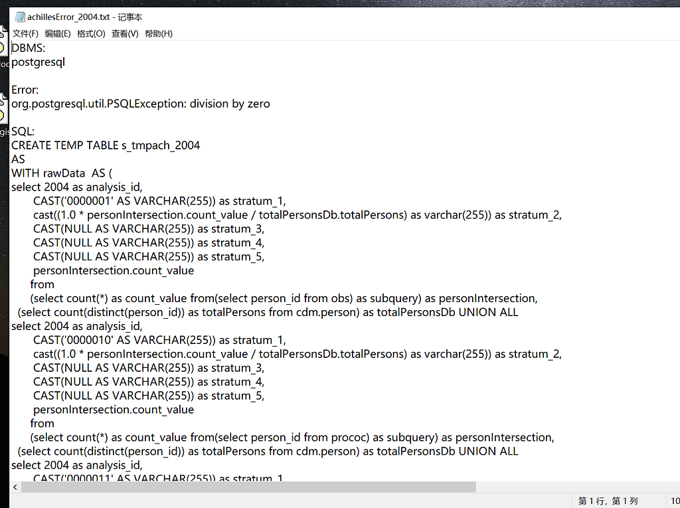
Task: Click the zoom percentage in the status bar
Action: (x=672, y=501)
